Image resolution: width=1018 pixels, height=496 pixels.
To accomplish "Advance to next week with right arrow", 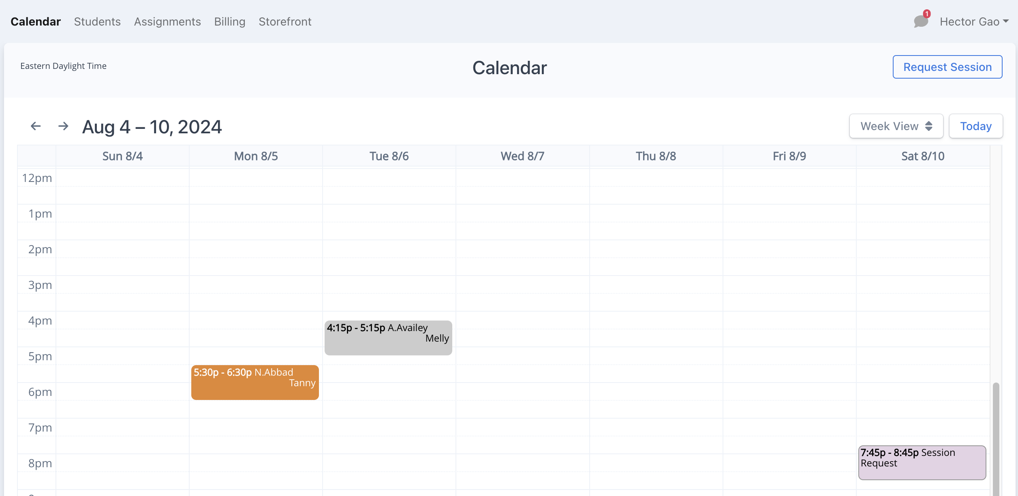I will pyautogui.click(x=63, y=126).
